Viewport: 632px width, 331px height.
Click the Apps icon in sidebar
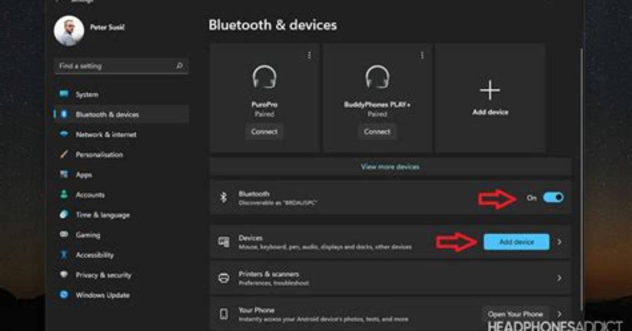(64, 174)
